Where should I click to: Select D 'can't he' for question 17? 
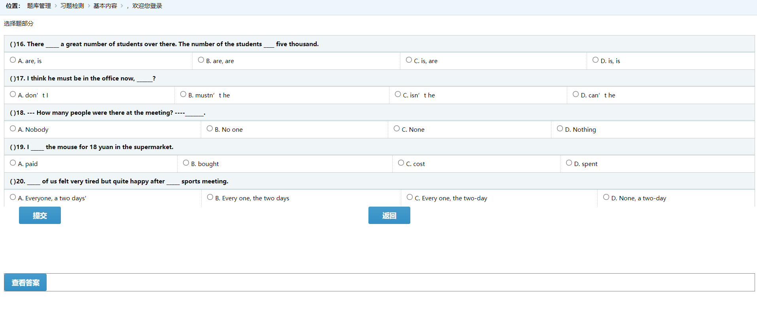coord(576,94)
